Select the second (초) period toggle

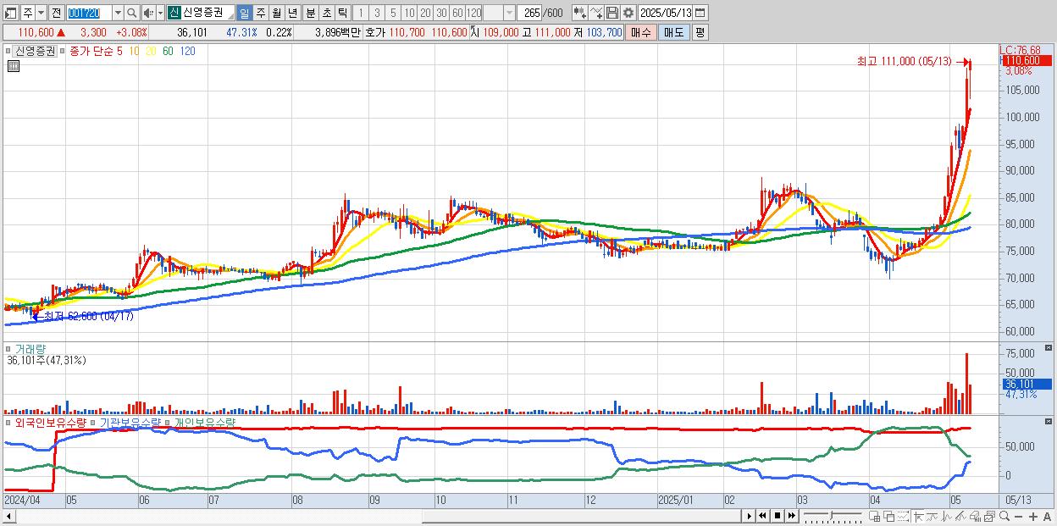[x=326, y=13]
